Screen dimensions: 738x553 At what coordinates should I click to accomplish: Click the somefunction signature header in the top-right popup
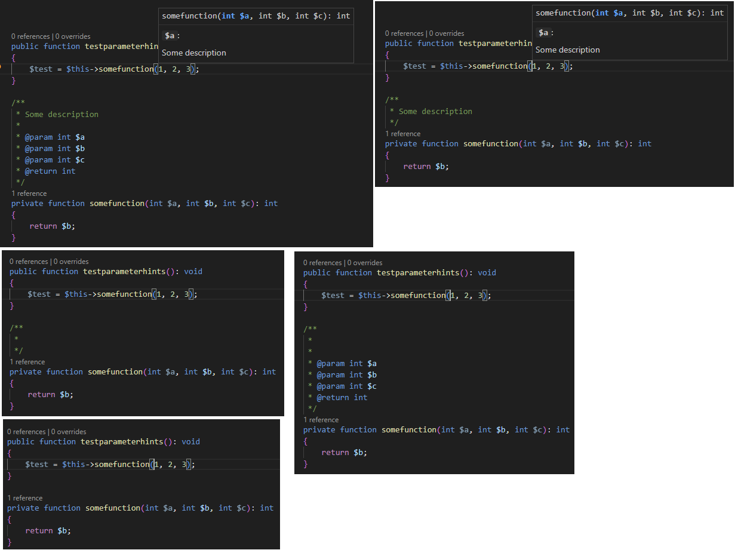point(629,13)
